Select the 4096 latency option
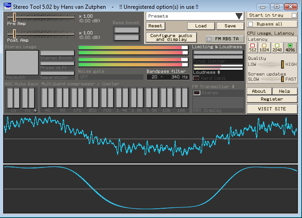The width and height of the screenshot is (302, 218). coord(290,48)
